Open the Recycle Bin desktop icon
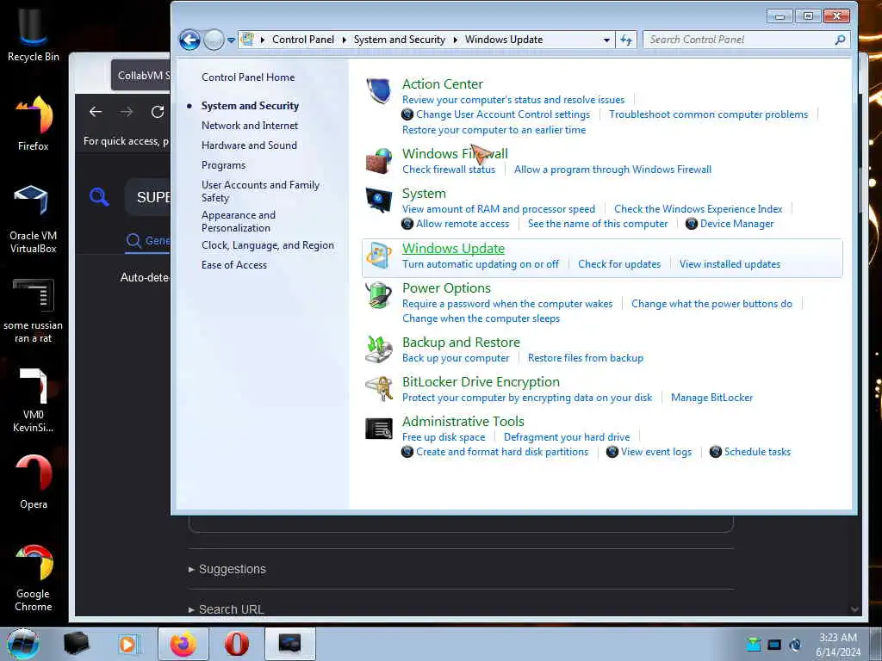Screen dimensions: 882x661 pyautogui.click(x=34, y=34)
